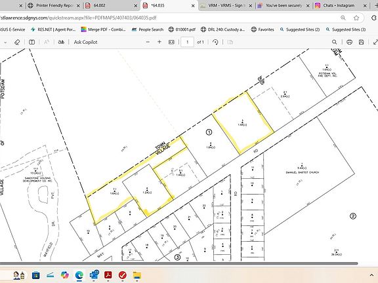The width and height of the screenshot is (378, 283).
Task: Open Suggested Sites (2) bookmark
Action: coord(300,29)
